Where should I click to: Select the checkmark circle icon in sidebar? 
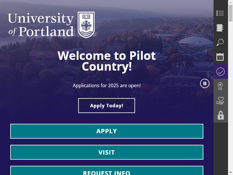(x=220, y=71)
